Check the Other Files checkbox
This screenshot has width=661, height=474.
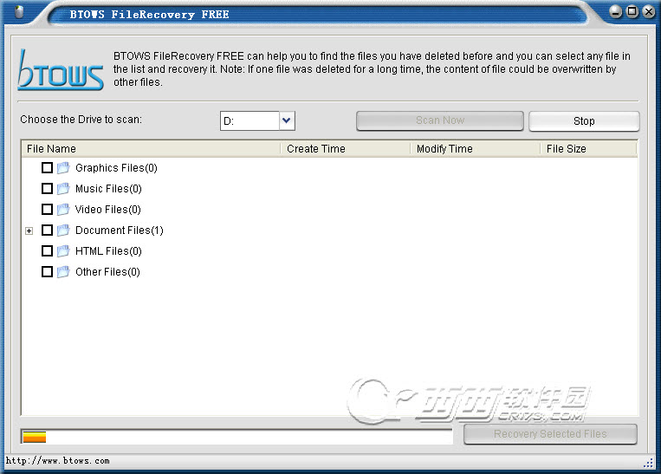pyautogui.click(x=47, y=272)
